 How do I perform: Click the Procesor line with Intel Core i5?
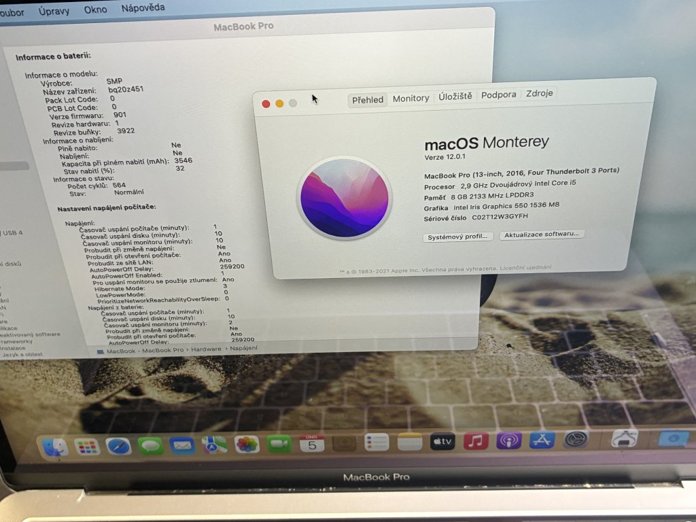(x=500, y=185)
